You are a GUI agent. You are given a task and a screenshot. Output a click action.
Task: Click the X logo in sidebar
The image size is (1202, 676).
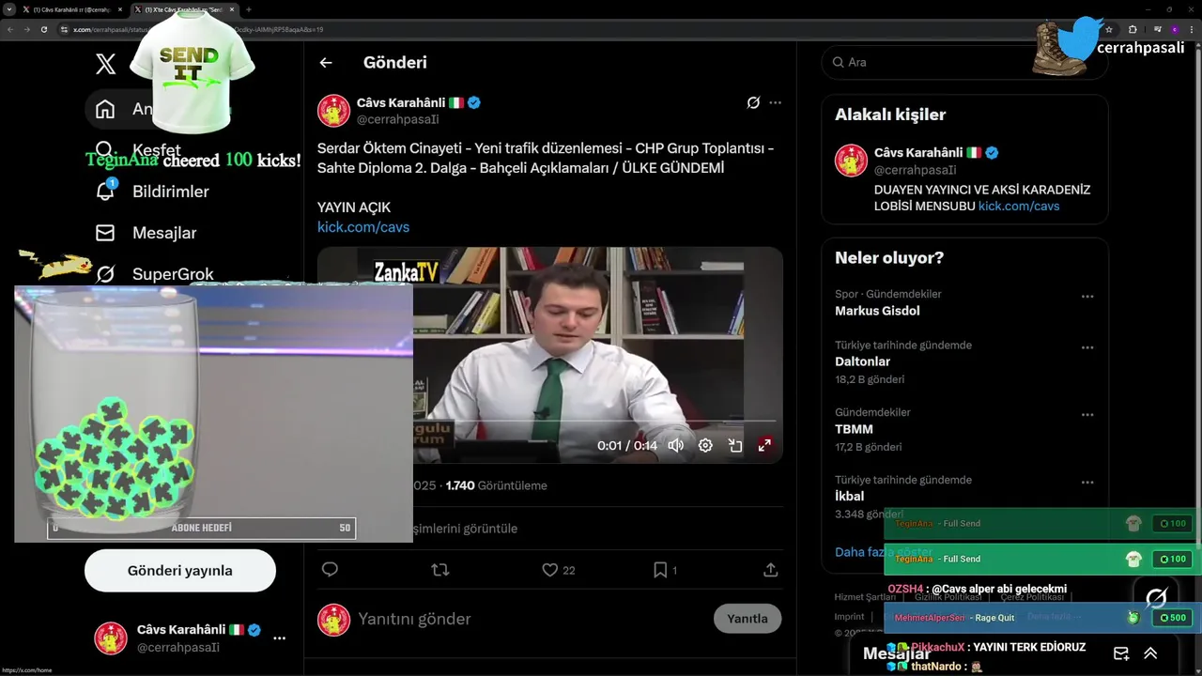106,64
